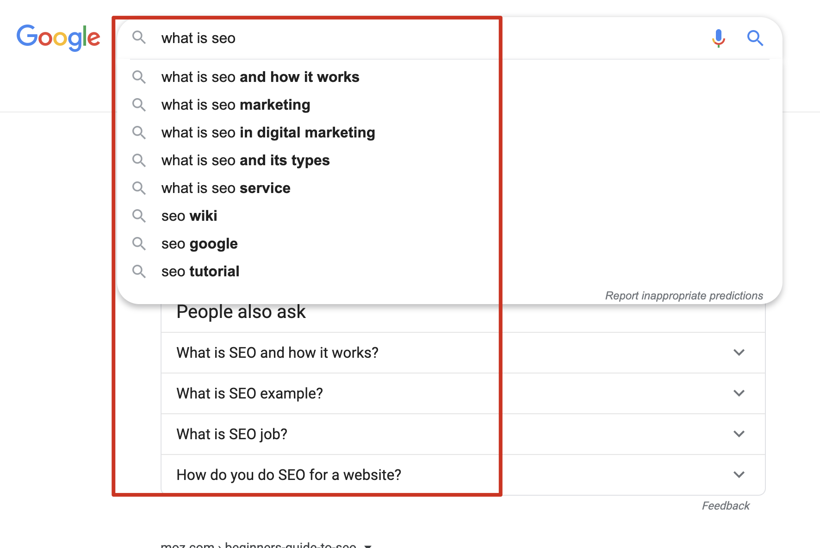Expand 'How do you do SEO for a website?'
The width and height of the screenshot is (820, 548).
click(x=739, y=475)
